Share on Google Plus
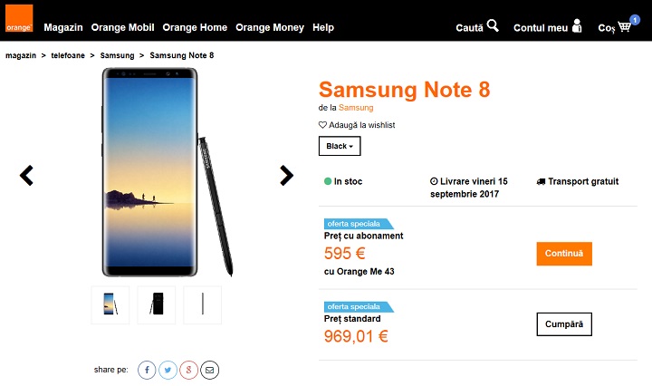Screen dimensions: 652x386 [188, 370]
